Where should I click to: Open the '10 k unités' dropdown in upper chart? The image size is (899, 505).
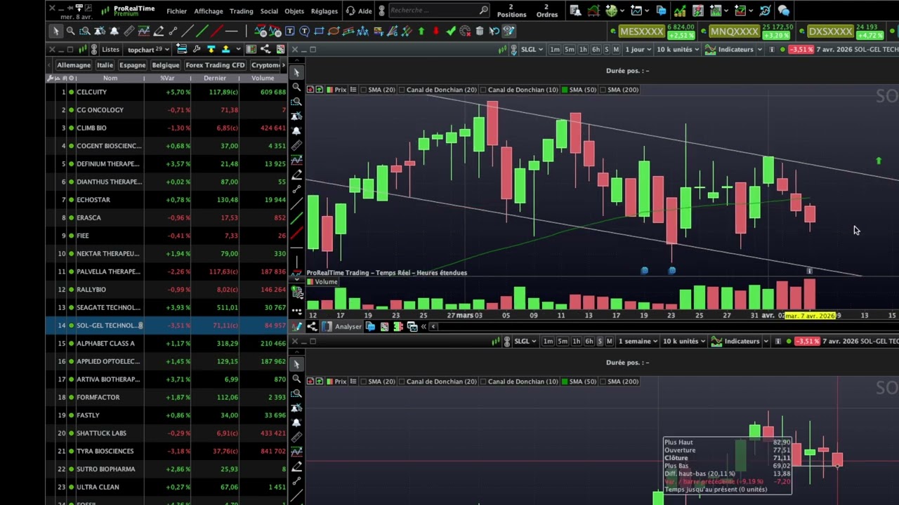click(678, 49)
